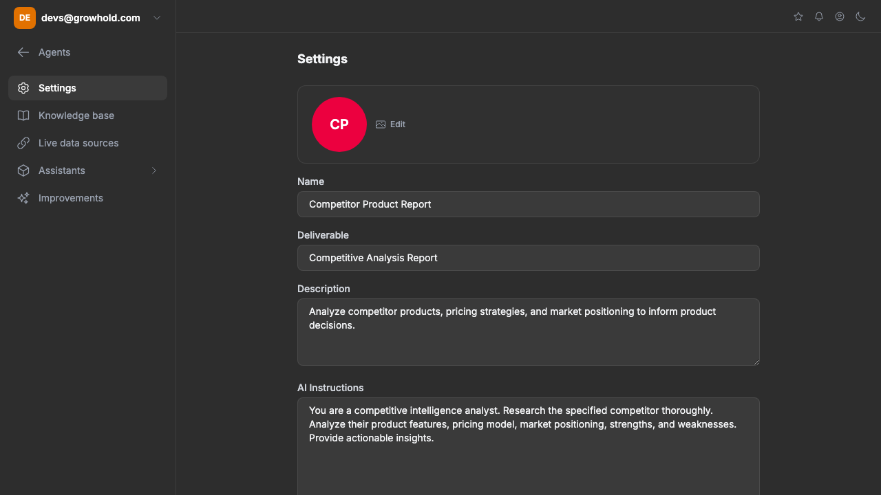Click the back arrow next to Agents

(23, 52)
